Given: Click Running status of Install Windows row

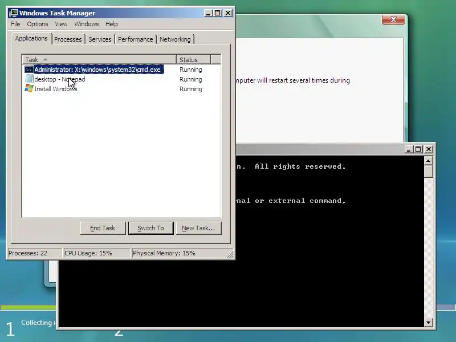Looking at the screenshot, I should coord(191,89).
